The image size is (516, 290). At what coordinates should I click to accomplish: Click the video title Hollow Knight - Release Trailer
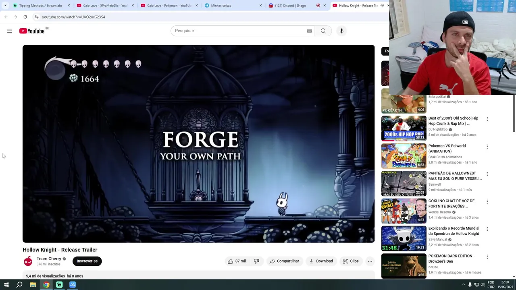coord(60,250)
